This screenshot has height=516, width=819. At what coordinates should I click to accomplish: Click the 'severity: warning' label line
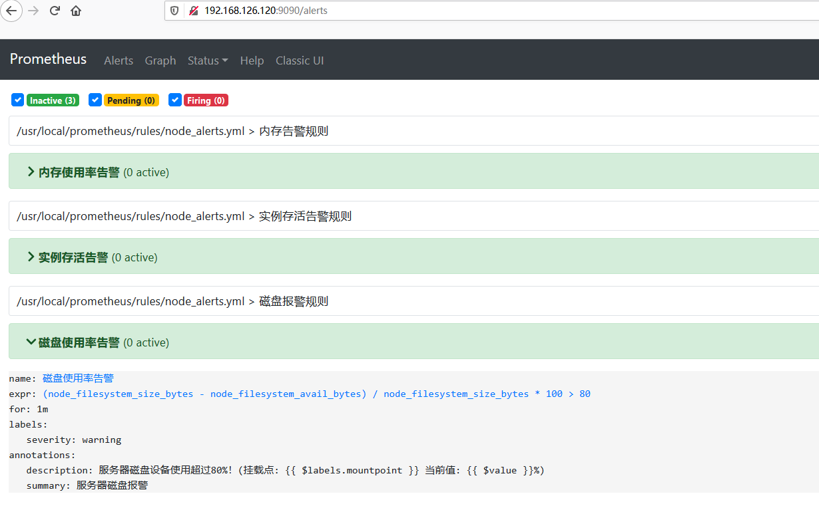pyautogui.click(x=74, y=440)
